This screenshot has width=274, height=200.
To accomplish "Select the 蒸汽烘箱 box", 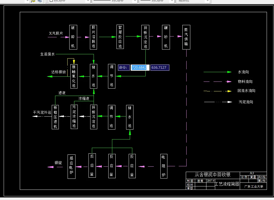I will coord(186,37).
